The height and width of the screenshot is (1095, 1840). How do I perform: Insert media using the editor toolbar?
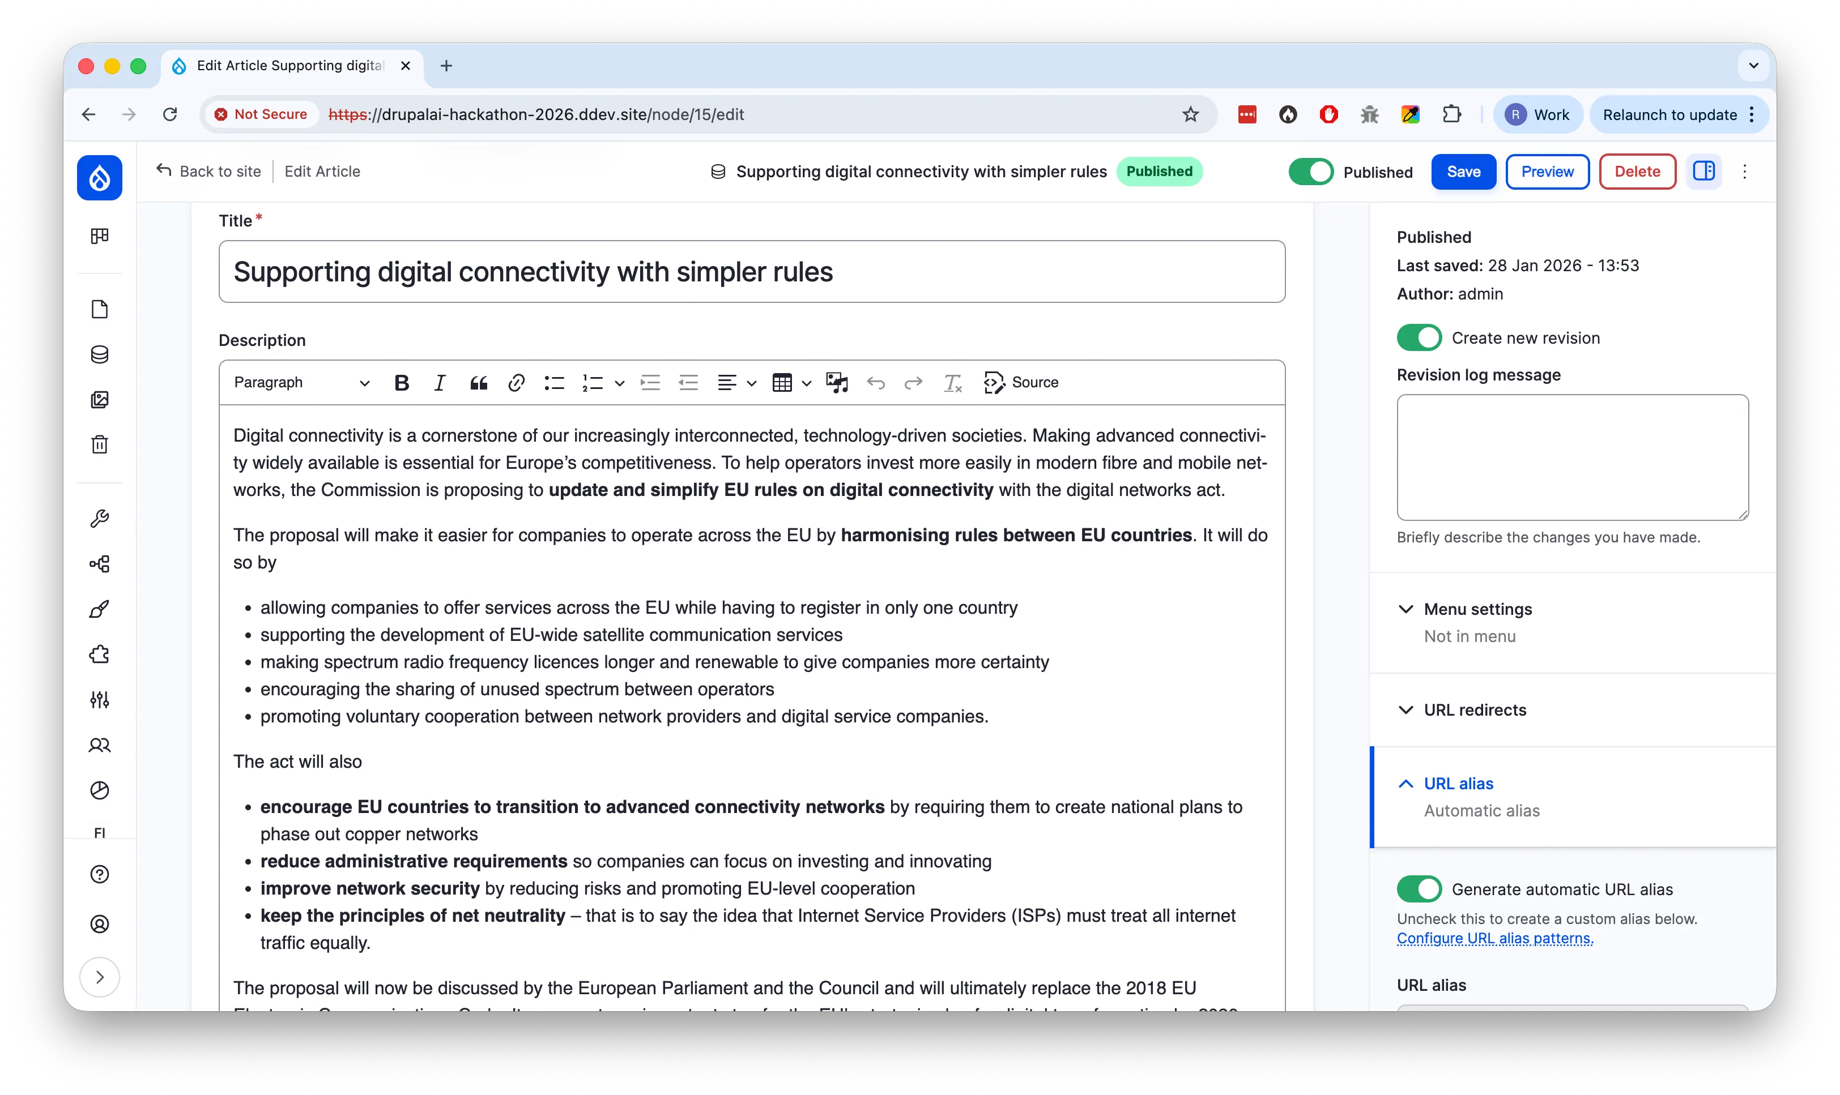[x=838, y=382]
